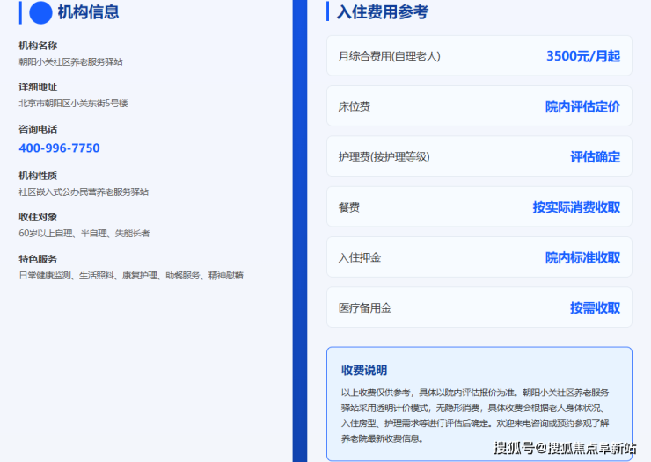Click the 日常健康监测 services description line
The height and width of the screenshot is (462, 651).
coord(131,276)
